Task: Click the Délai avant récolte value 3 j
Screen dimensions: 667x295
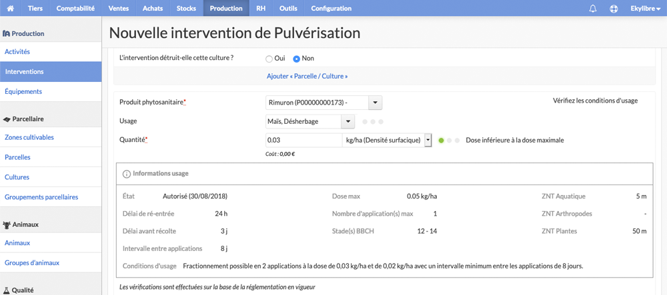Action: pos(225,231)
